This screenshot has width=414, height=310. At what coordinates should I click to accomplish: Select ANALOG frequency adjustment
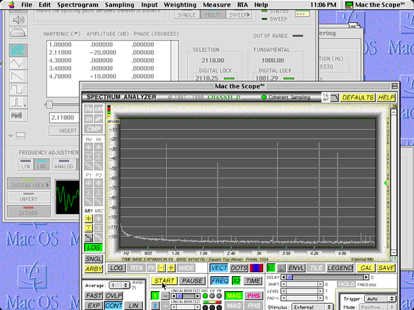coord(64,165)
